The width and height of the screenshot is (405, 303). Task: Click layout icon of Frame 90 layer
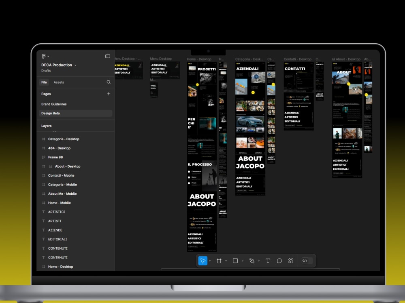43,157
